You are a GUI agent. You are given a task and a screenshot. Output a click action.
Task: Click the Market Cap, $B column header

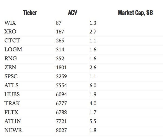135,13
